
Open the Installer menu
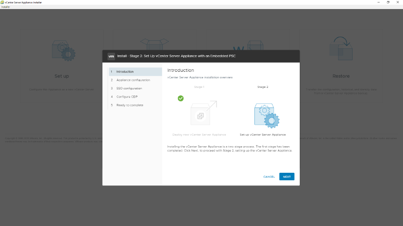point(6,7)
